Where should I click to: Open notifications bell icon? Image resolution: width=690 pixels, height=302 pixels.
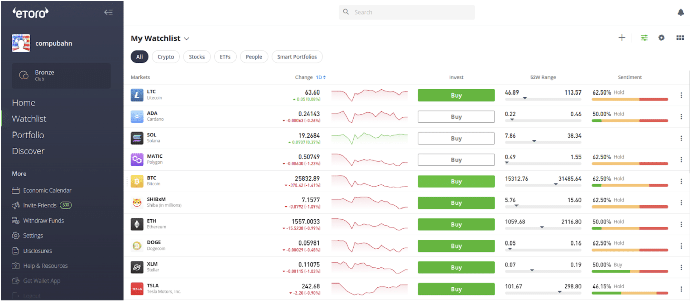point(681,12)
